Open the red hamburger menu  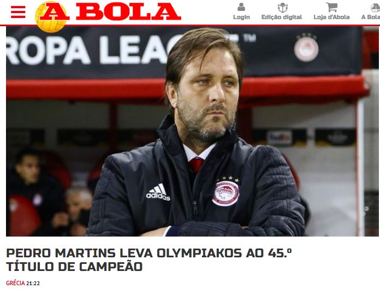point(18,12)
